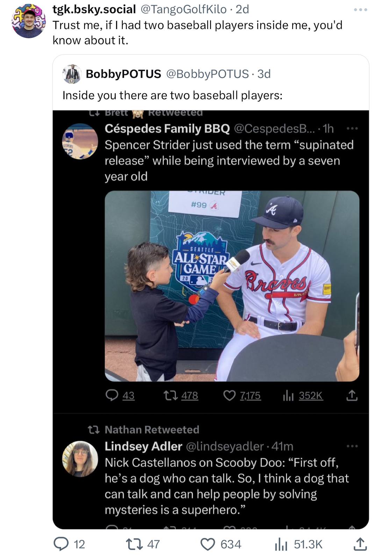Open the @BobbyPOTUS handle link
Viewport: 381px width, 560px height.
point(207,74)
